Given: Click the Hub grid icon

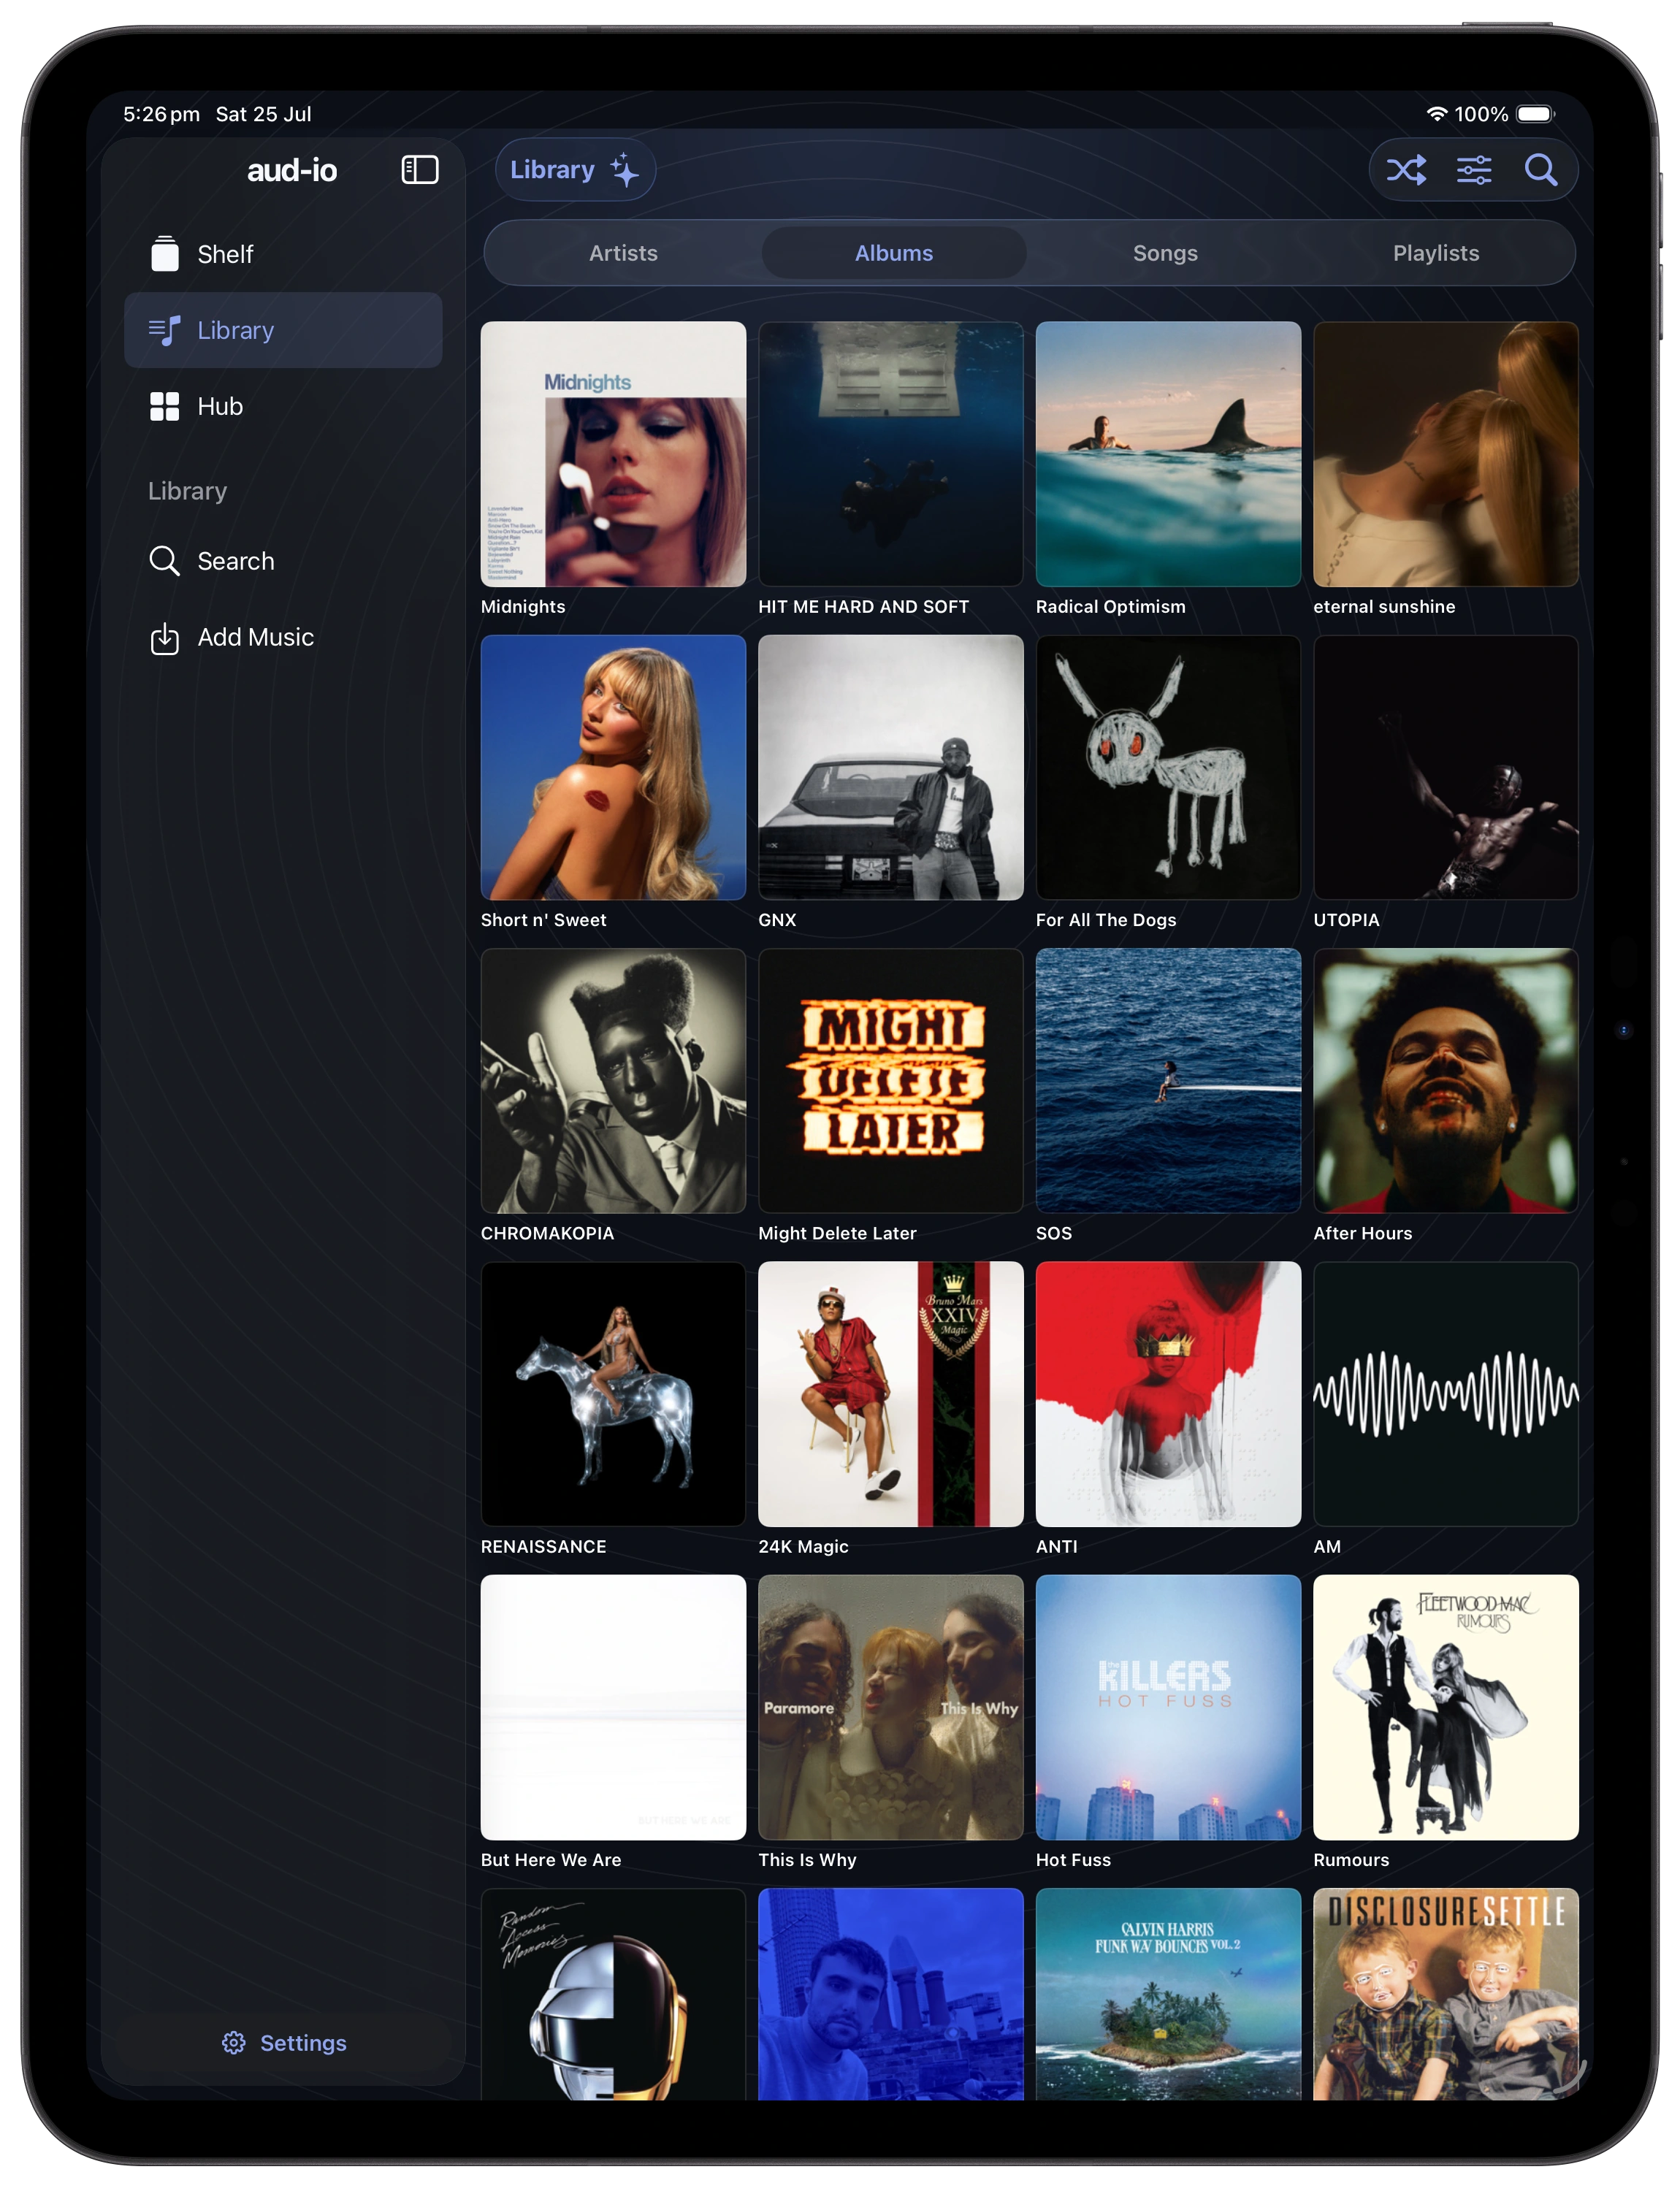Looking at the screenshot, I should pos(165,406).
